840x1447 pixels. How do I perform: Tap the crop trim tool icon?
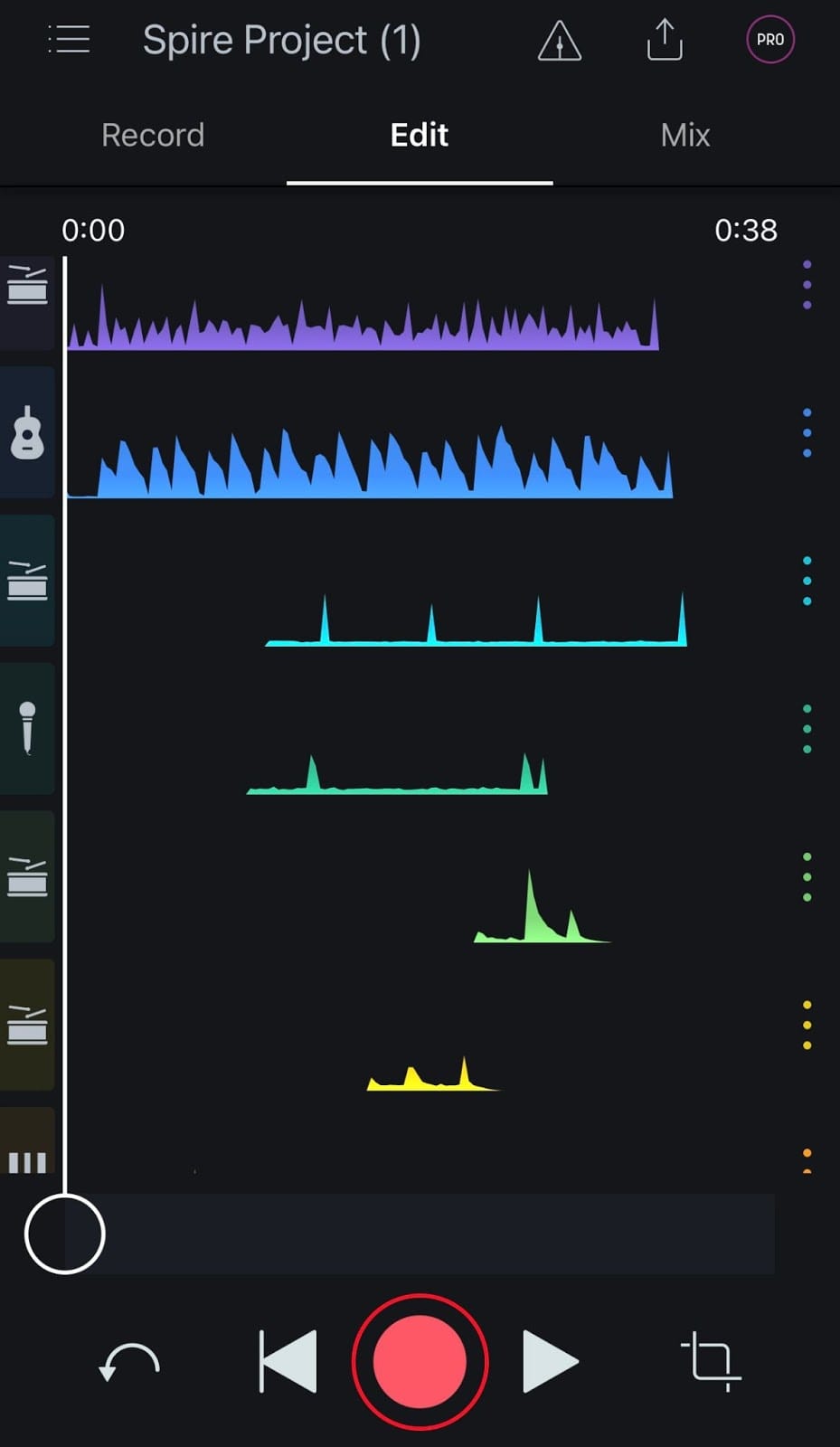point(711,1361)
